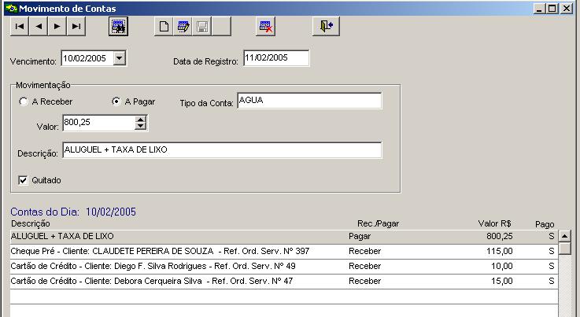Viewport: 580px width, 317px height.
Task: Select the A Receber radio button
Action: pos(24,101)
